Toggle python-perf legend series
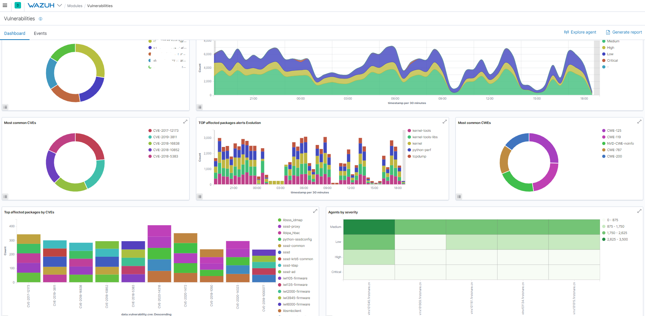Image resolution: width=645 pixels, height=316 pixels. point(419,150)
